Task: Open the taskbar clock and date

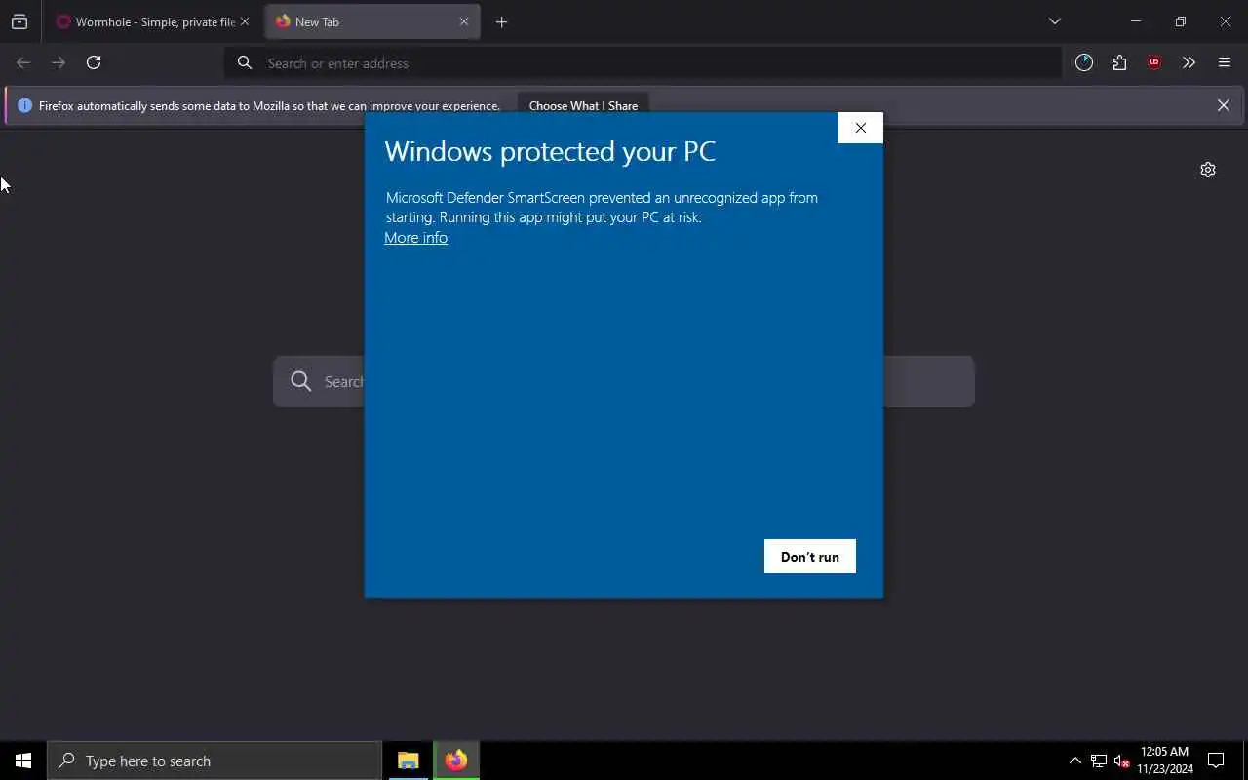Action: click(x=1164, y=760)
